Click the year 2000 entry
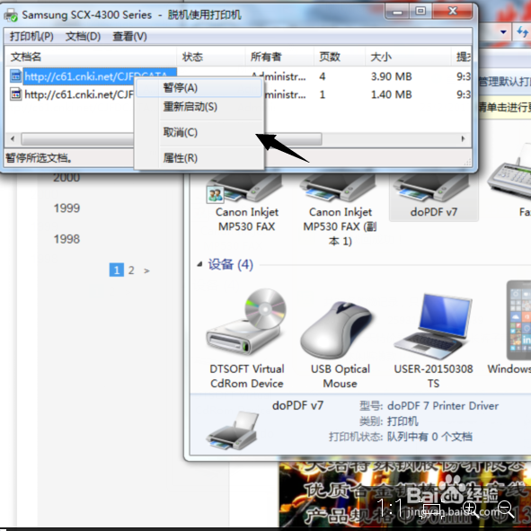This screenshot has height=531, width=531. coord(66,178)
